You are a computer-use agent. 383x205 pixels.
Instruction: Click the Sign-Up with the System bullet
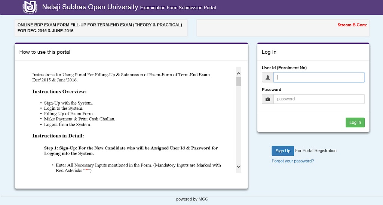click(x=68, y=103)
